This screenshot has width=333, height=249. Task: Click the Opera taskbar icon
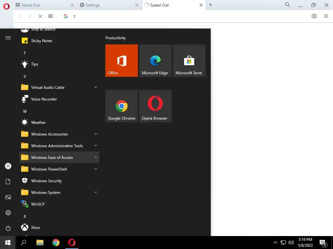[72, 243]
